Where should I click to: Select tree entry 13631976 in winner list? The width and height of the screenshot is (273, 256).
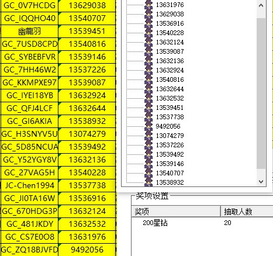pos(170,5)
